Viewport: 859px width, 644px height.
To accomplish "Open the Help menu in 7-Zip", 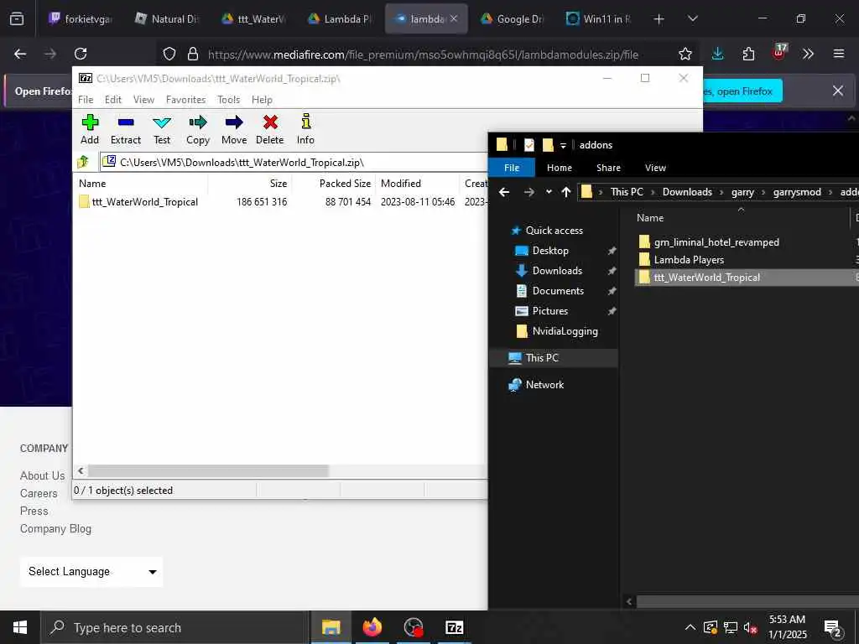I will click(262, 100).
